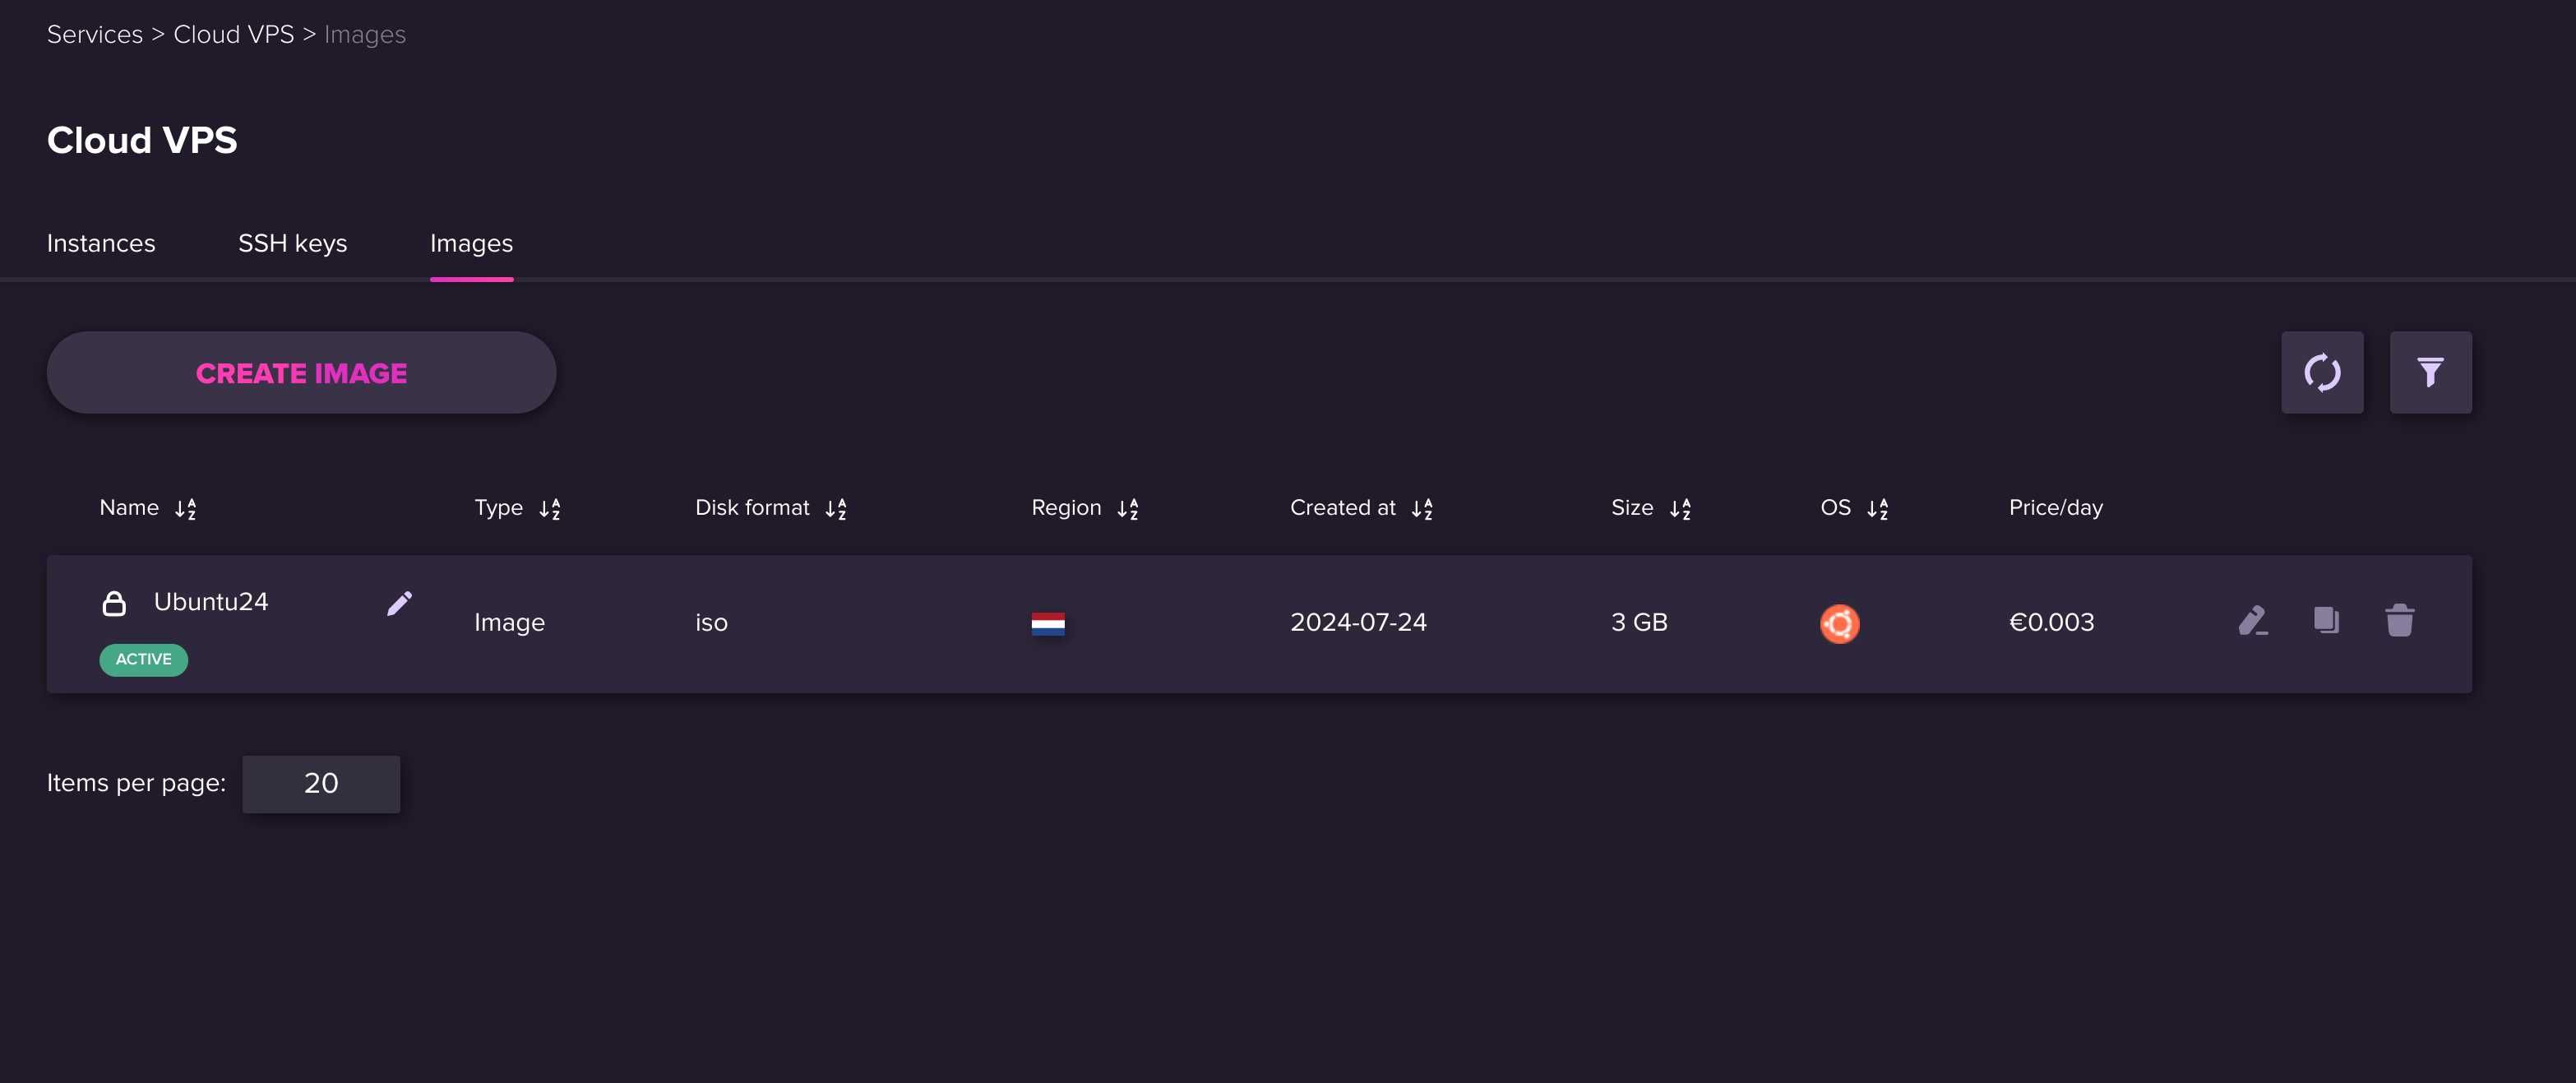Click the filter icon button
Screen dimensions: 2576x1083
click(2430, 372)
